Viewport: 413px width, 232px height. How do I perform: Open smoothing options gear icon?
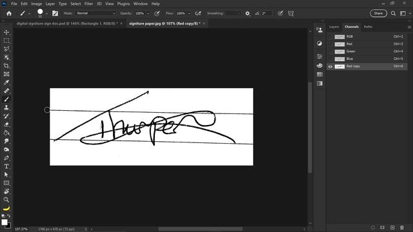tap(248, 14)
